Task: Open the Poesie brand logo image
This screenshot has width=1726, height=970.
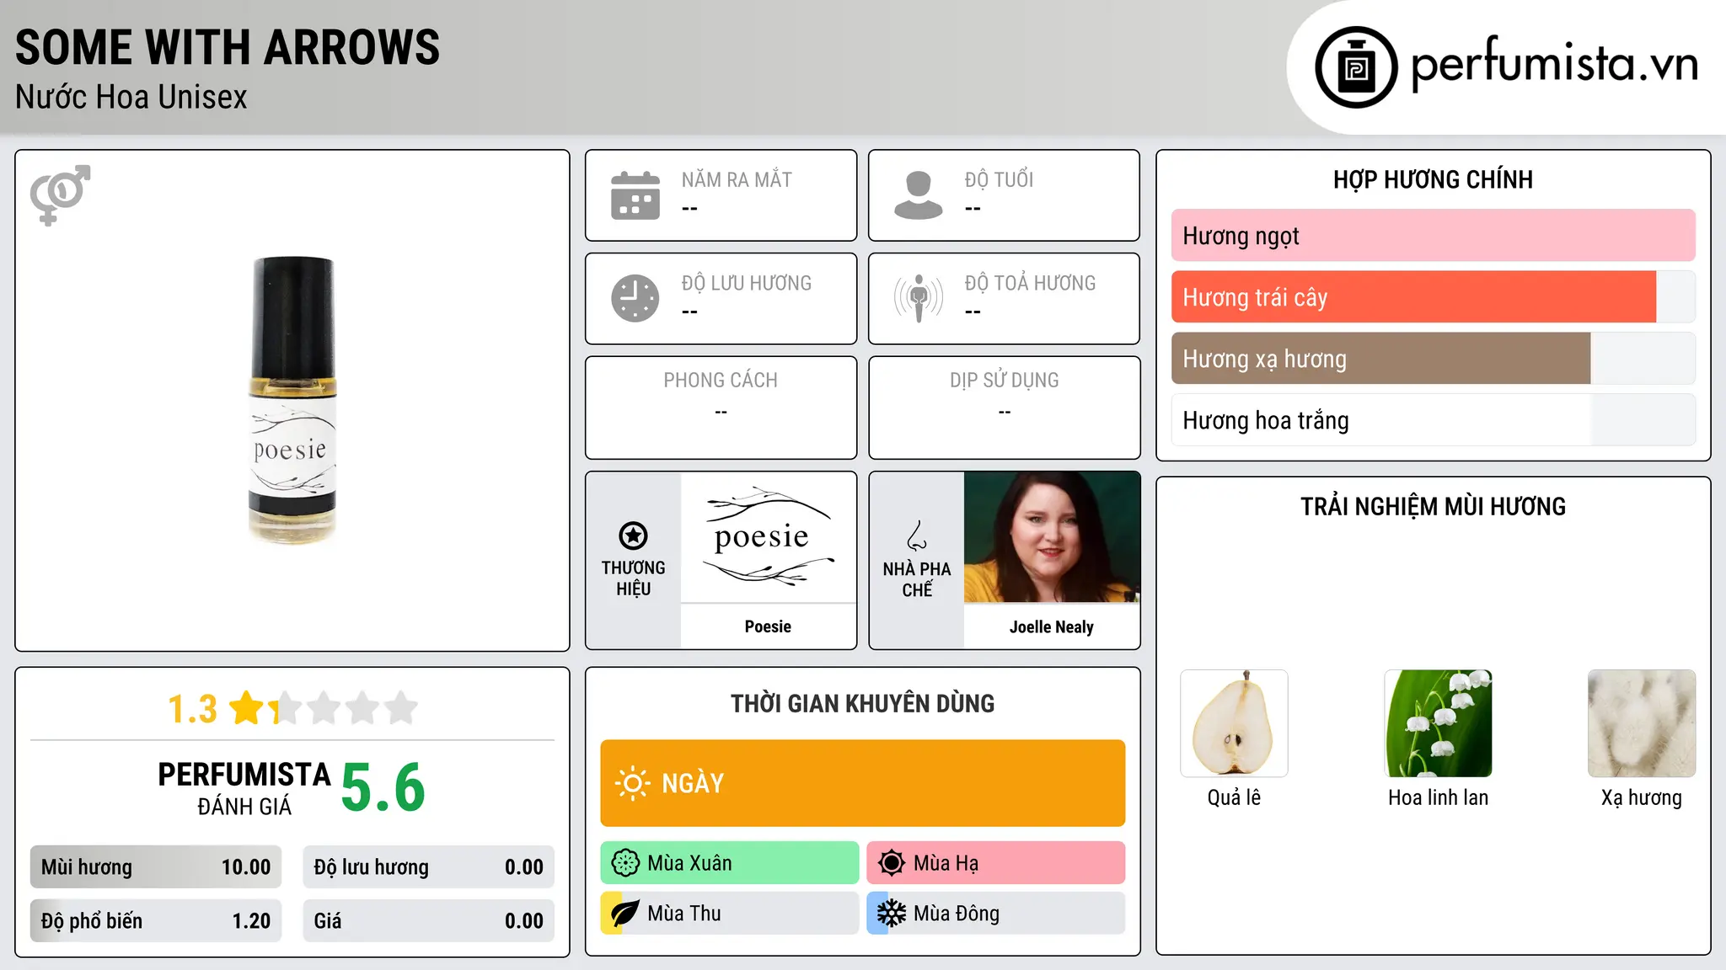Action: (768, 537)
